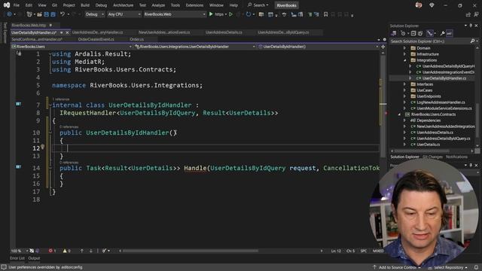Expand the Domain folder in Solution Explorer
482x271 pixels.
[405, 48]
